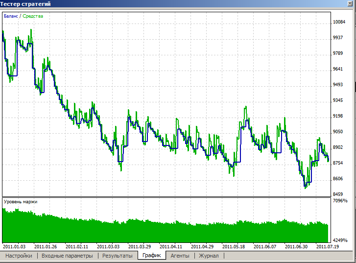This screenshot has height=263, width=356.
Task: Click the 9345 axis value
Action: tap(338, 100)
